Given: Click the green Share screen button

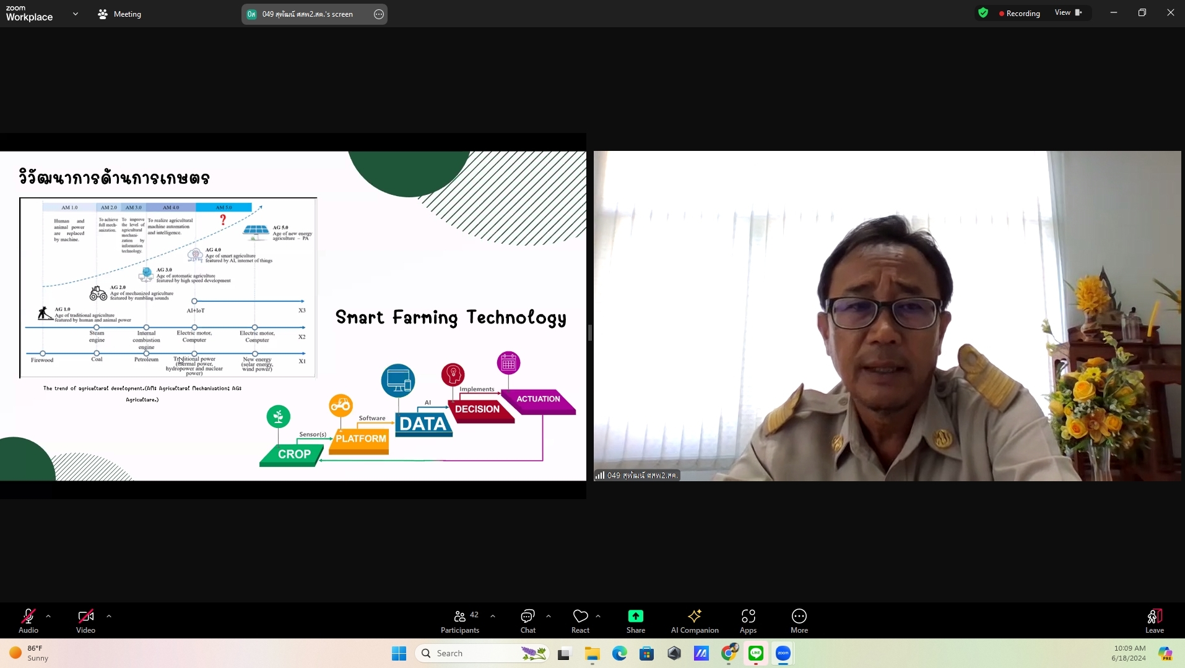Looking at the screenshot, I should (x=635, y=620).
